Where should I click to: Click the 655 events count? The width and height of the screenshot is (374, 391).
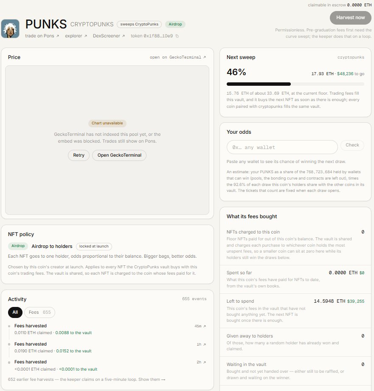194,299
